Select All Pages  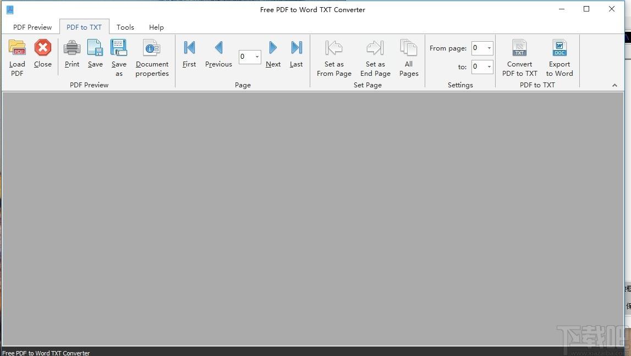tap(409, 58)
